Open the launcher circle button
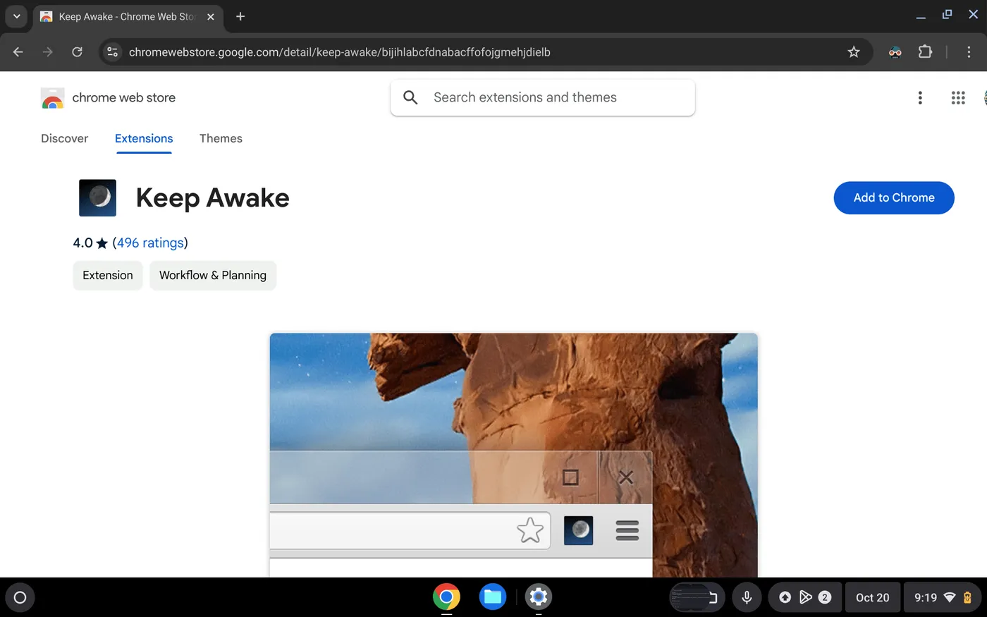Viewport: 987px width, 617px height. (20, 597)
